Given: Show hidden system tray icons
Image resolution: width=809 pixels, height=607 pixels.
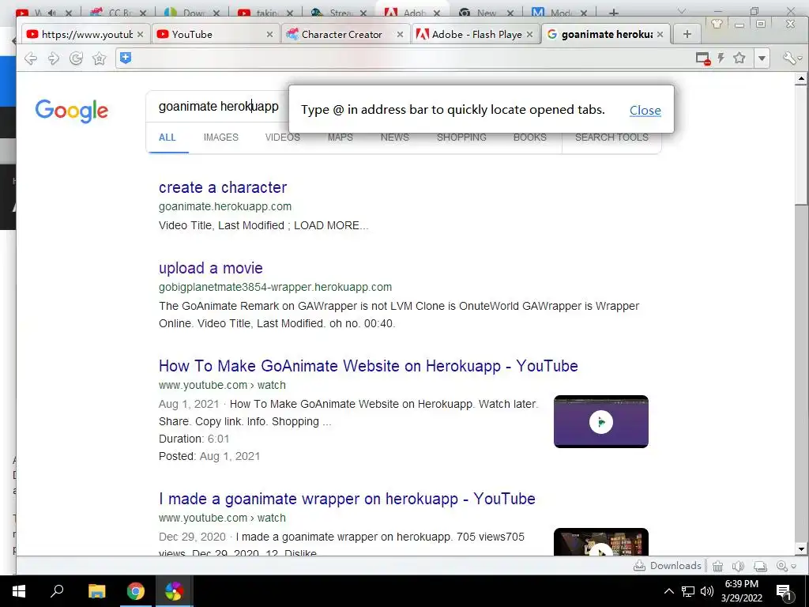Looking at the screenshot, I should [668, 591].
